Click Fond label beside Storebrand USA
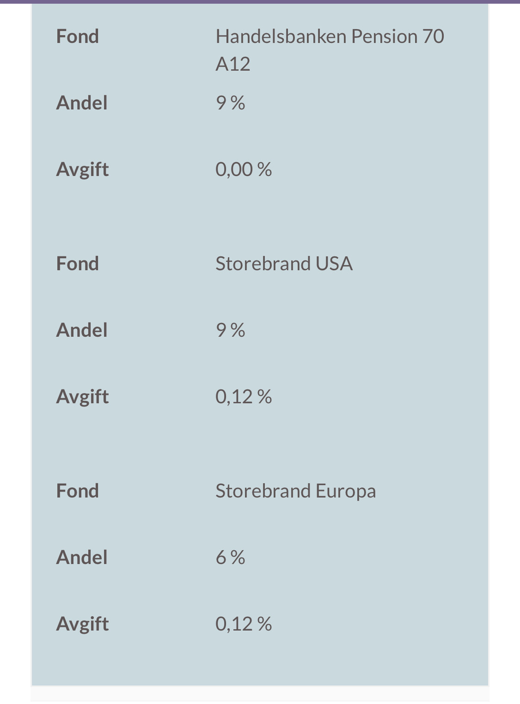The height and width of the screenshot is (704, 520). pyautogui.click(x=77, y=263)
